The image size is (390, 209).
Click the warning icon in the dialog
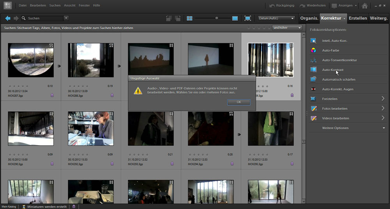138,91
